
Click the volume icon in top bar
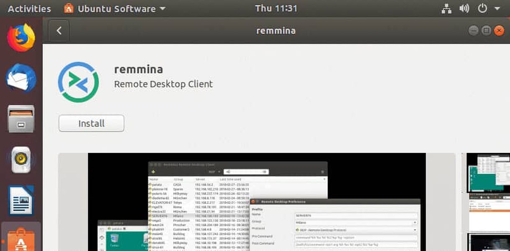[x=464, y=8]
